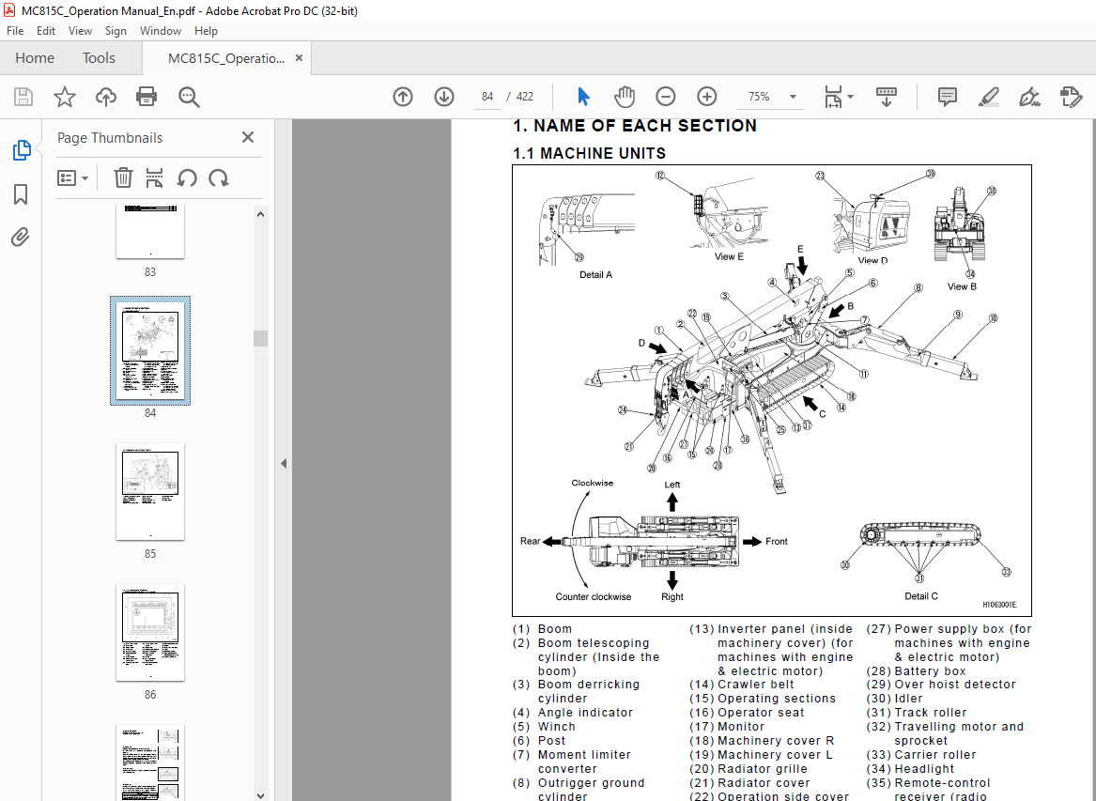The image size is (1096, 801).
Task: Open the Fill & Sign pen tool
Action: [1029, 97]
